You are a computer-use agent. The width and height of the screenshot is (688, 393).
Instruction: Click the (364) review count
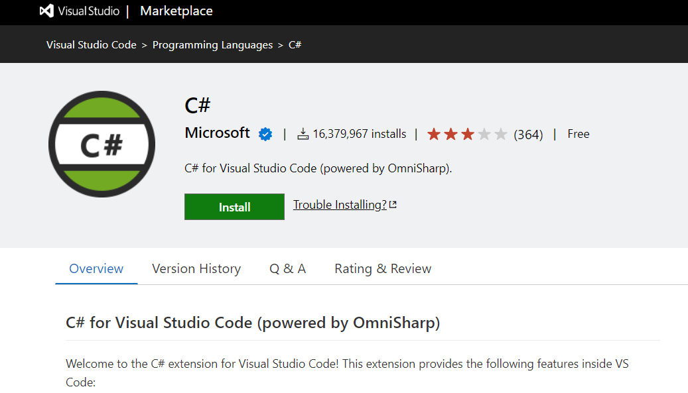pyautogui.click(x=528, y=135)
